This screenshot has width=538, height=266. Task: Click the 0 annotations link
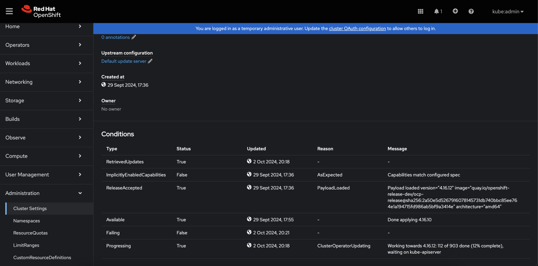coord(115,37)
